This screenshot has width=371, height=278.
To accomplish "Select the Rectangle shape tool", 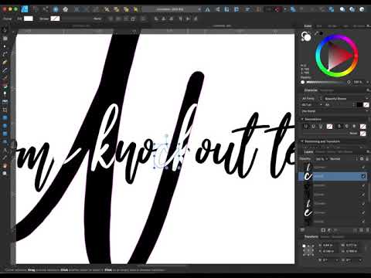I will point(5,118).
